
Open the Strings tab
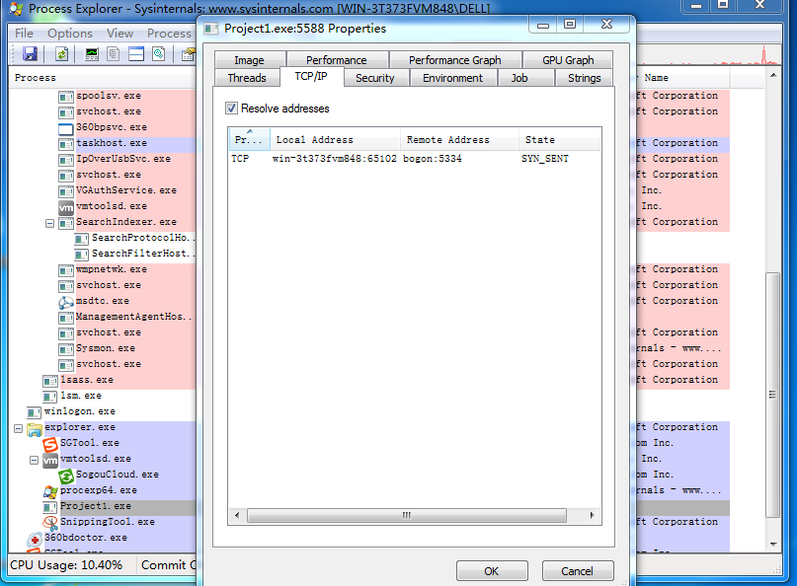pos(584,78)
